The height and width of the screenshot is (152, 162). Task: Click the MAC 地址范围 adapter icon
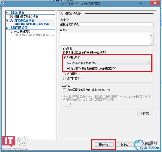click(x=11, y=32)
